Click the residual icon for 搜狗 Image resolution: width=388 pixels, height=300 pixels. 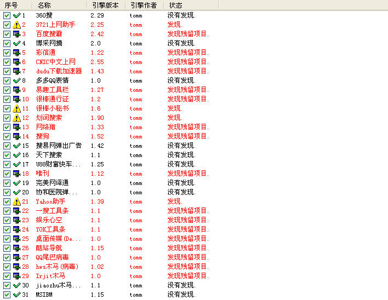click(x=16, y=136)
